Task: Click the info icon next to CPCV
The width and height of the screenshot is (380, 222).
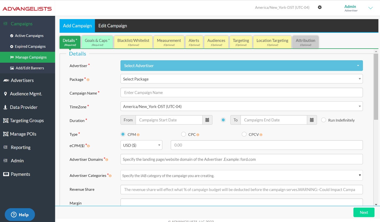Action: 261,135
